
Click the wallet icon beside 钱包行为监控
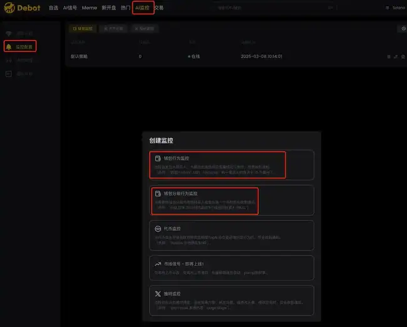[158, 158]
